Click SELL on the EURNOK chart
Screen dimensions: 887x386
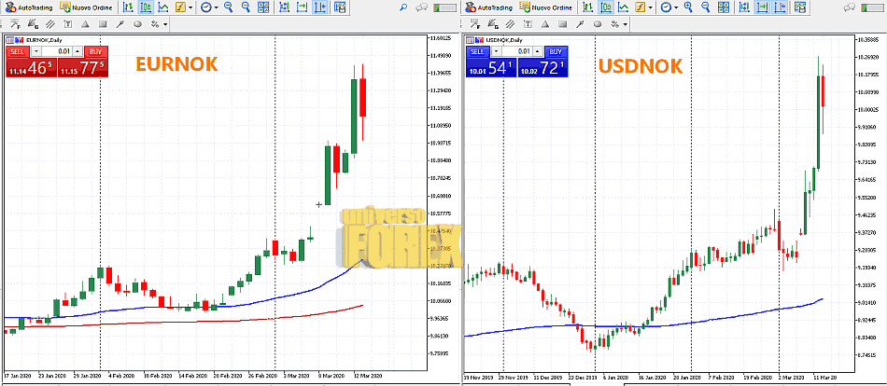[17, 51]
